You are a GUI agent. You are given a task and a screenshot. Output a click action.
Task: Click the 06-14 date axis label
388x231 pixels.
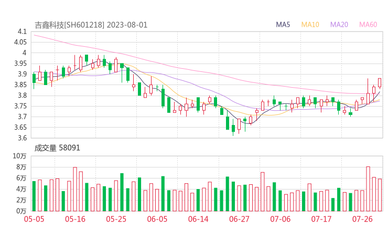point(198,219)
